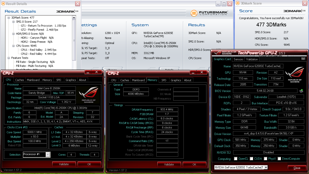
Task: Minimize the CPU-Z window showing processor info
Action: pyautogui.click(x=88, y=72)
